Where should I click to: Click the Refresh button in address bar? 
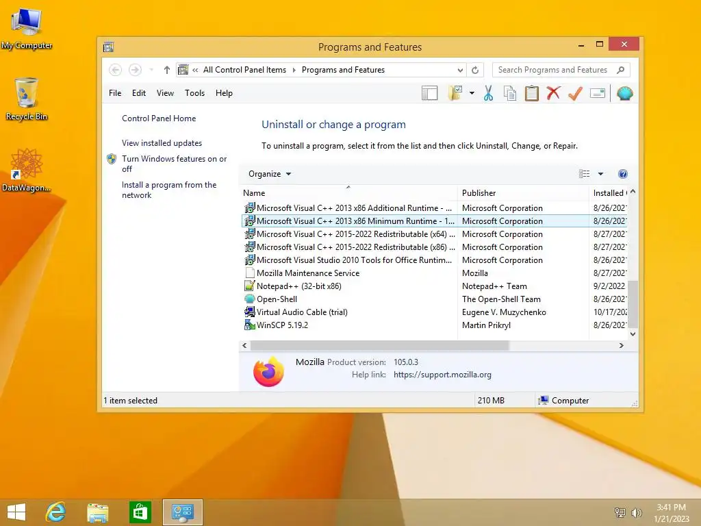click(475, 71)
